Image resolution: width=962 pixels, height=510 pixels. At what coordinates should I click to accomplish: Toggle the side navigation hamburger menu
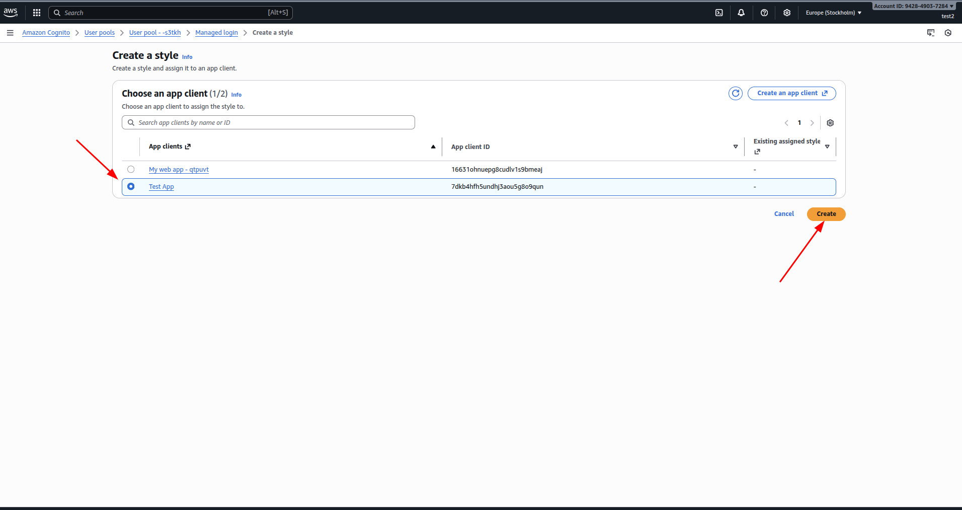point(10,33)
